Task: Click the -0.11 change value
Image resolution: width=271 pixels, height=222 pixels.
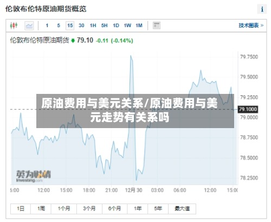Action: [x=102, y=41]
